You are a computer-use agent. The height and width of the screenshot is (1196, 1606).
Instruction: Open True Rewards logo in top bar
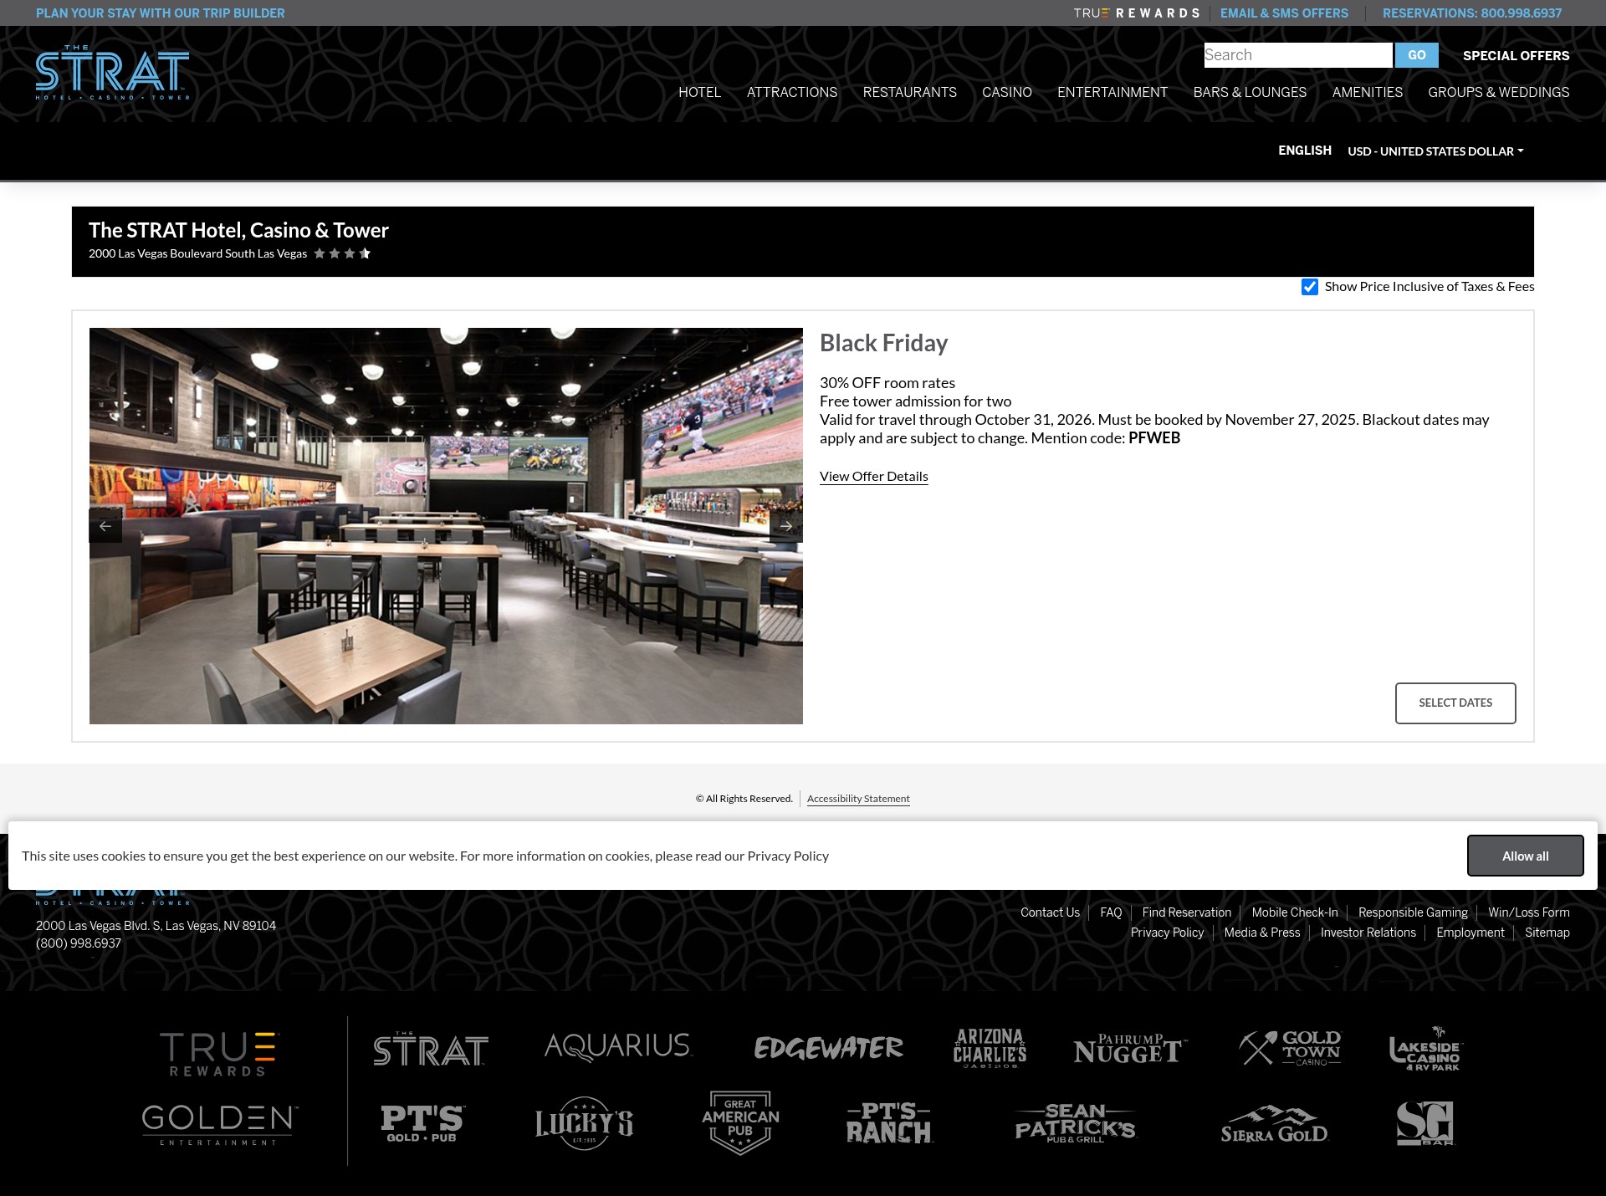click(x=1136, y=13)
